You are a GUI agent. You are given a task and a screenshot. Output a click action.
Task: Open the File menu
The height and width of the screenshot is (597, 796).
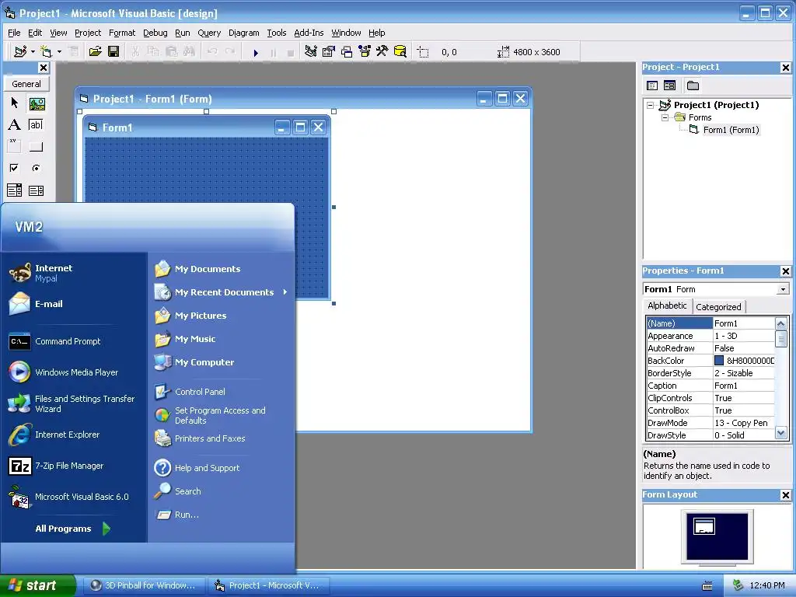click(14, 33)
